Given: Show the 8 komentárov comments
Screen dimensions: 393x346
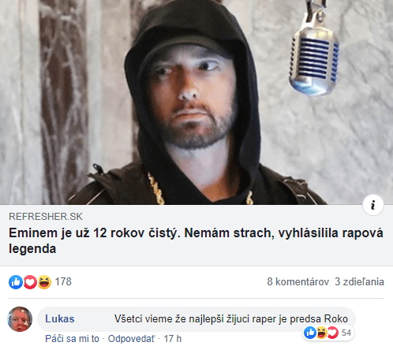Looking at the screenshot, I should pyautogui.click(x=298, y=281).
